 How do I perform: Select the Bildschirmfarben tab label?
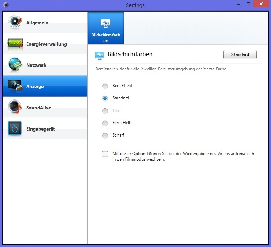tap(106, 38)
